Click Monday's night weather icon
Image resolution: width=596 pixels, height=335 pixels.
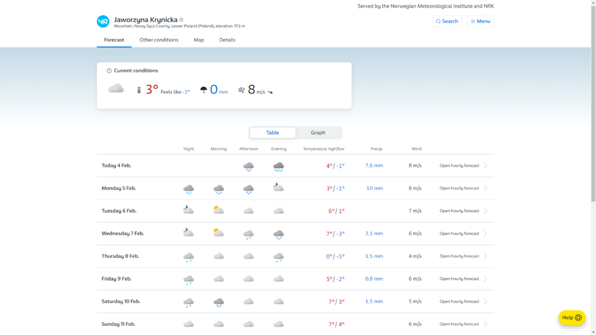pyautogui.click(x=189, y=189)
